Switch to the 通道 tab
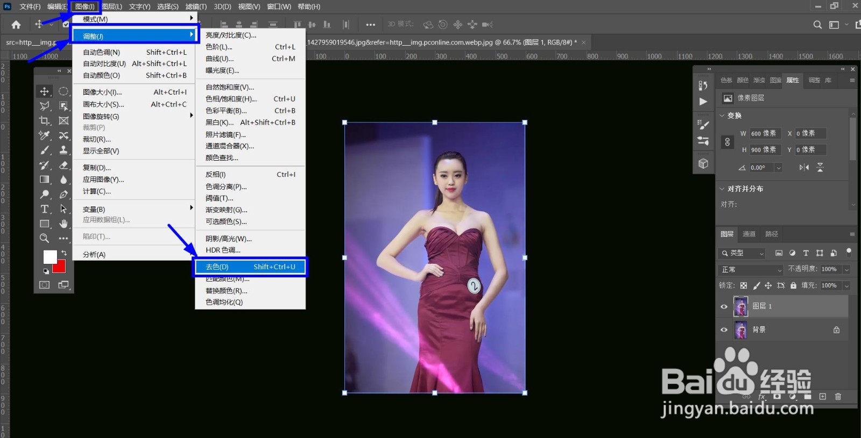 tap(749, 234)
